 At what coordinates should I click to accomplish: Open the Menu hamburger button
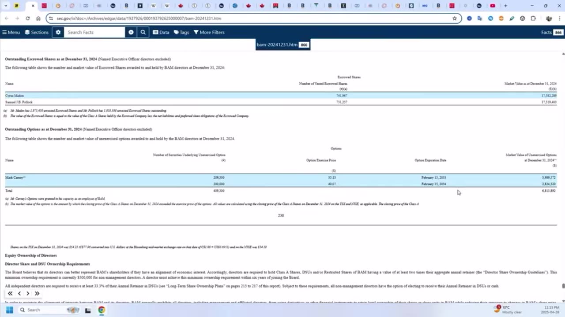(11, 32)
